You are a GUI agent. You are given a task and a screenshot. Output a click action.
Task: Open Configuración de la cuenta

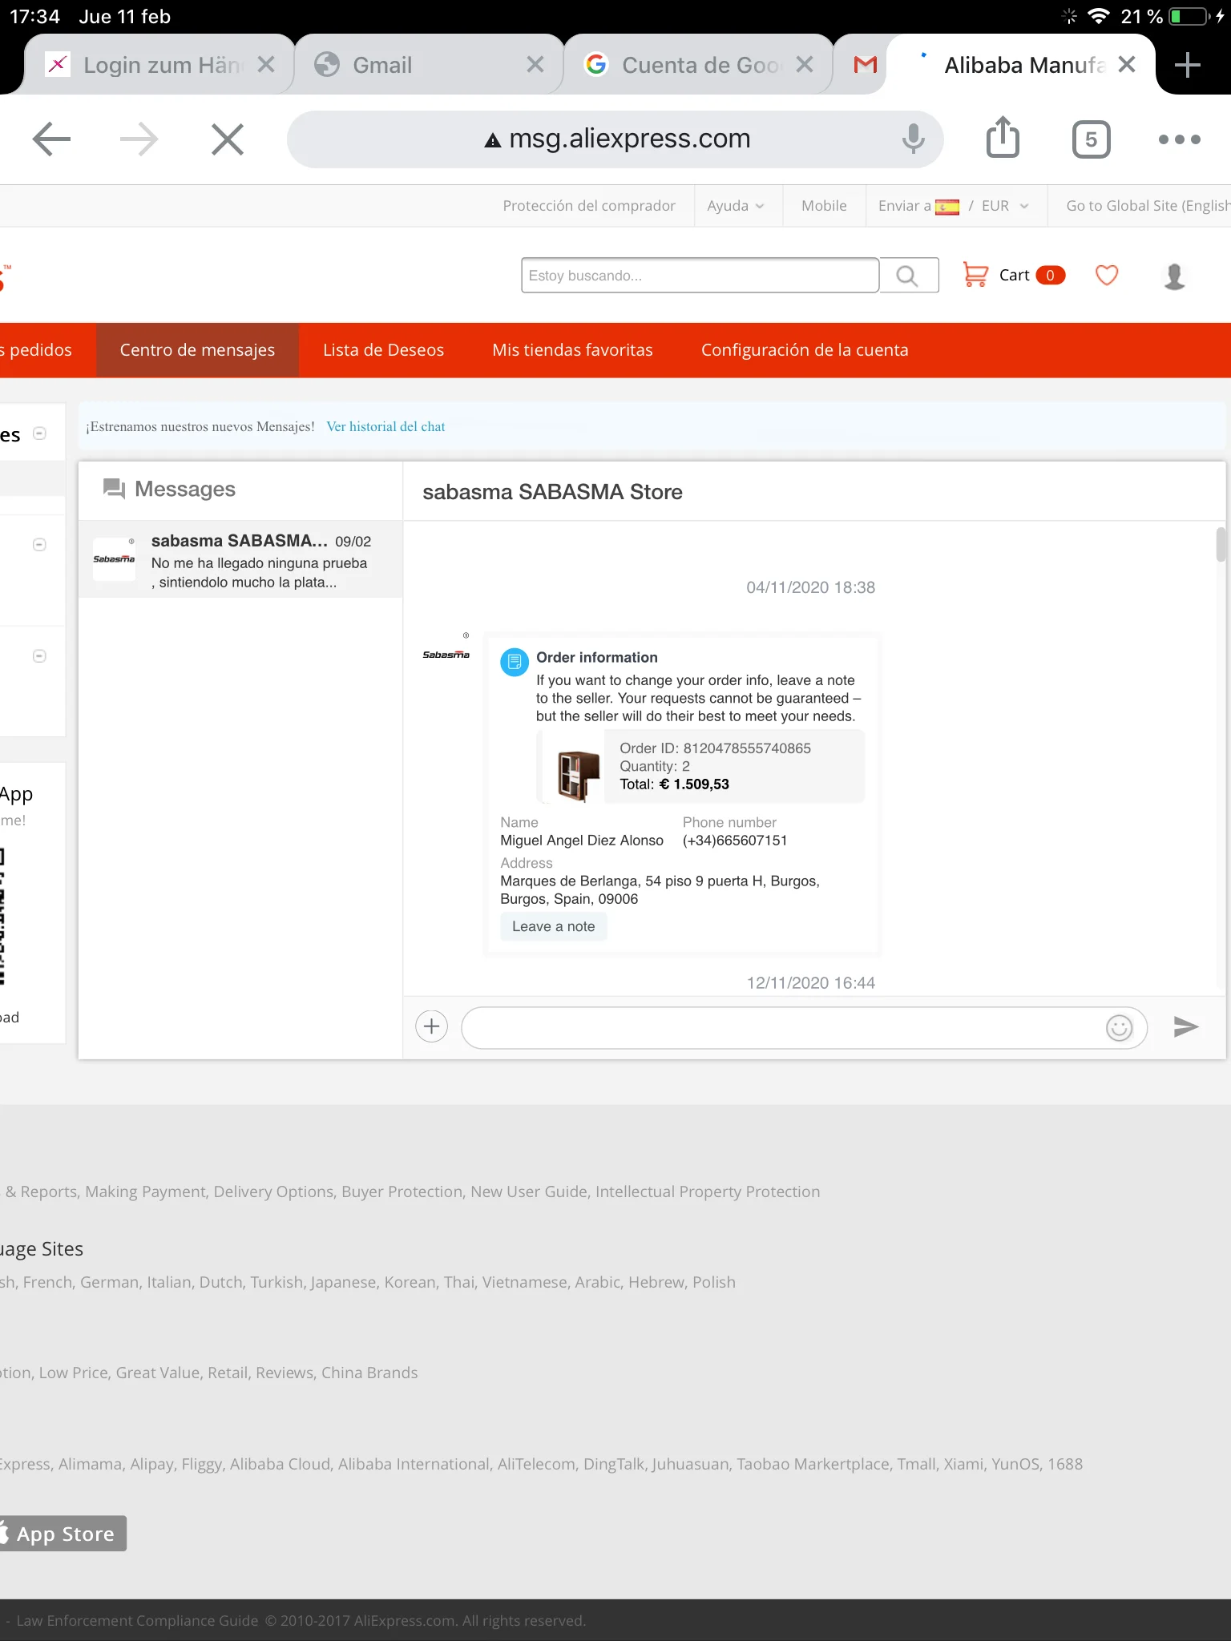pyautogui.click(x=805, y=350)
